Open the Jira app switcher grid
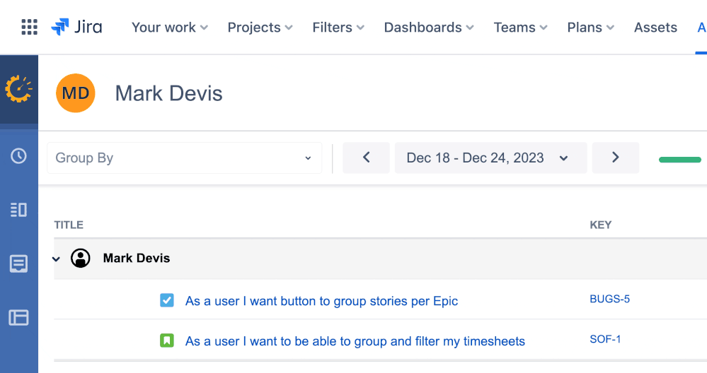Screen dimensions: 707x373 pyautogui.click(x=29, y=28)
